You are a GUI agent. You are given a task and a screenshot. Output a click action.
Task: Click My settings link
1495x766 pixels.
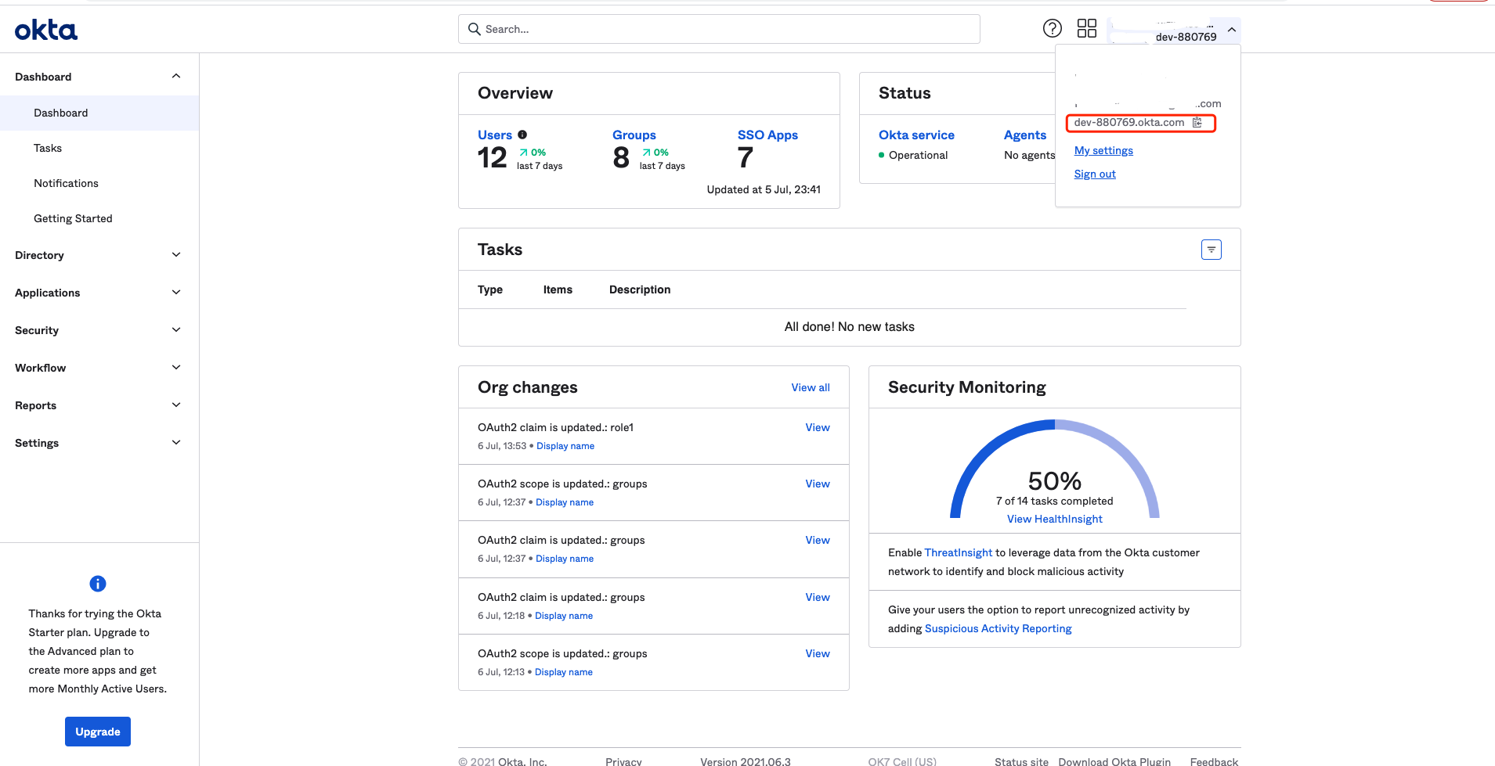(x=1103, y=150)
